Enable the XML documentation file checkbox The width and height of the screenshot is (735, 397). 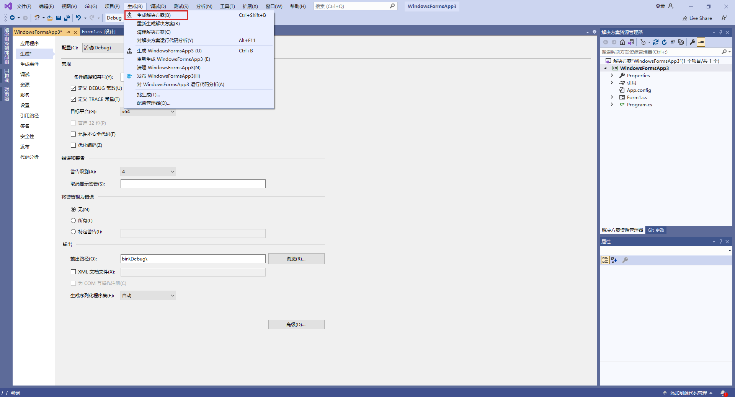(73, 272)
